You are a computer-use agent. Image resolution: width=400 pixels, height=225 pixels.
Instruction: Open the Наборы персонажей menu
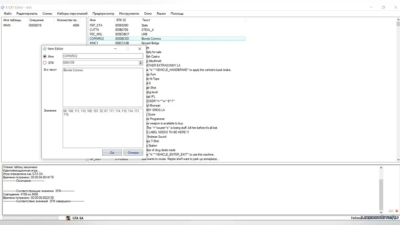click(x=72, y=14)
